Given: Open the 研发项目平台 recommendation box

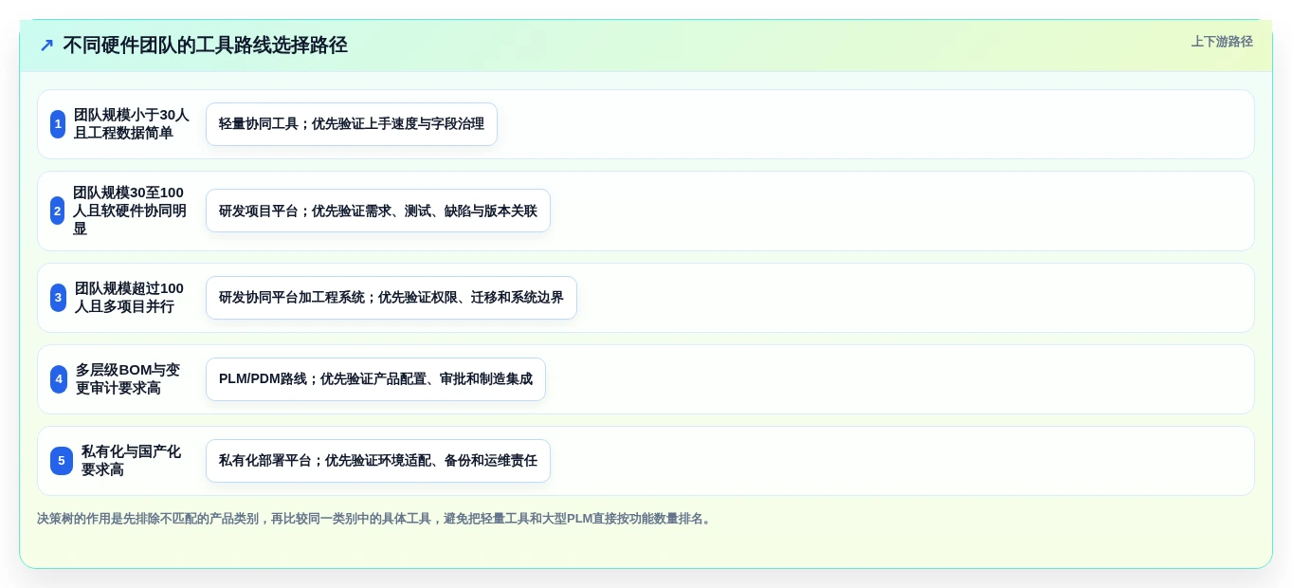Looking at the screenshot, I should point(378,211).
